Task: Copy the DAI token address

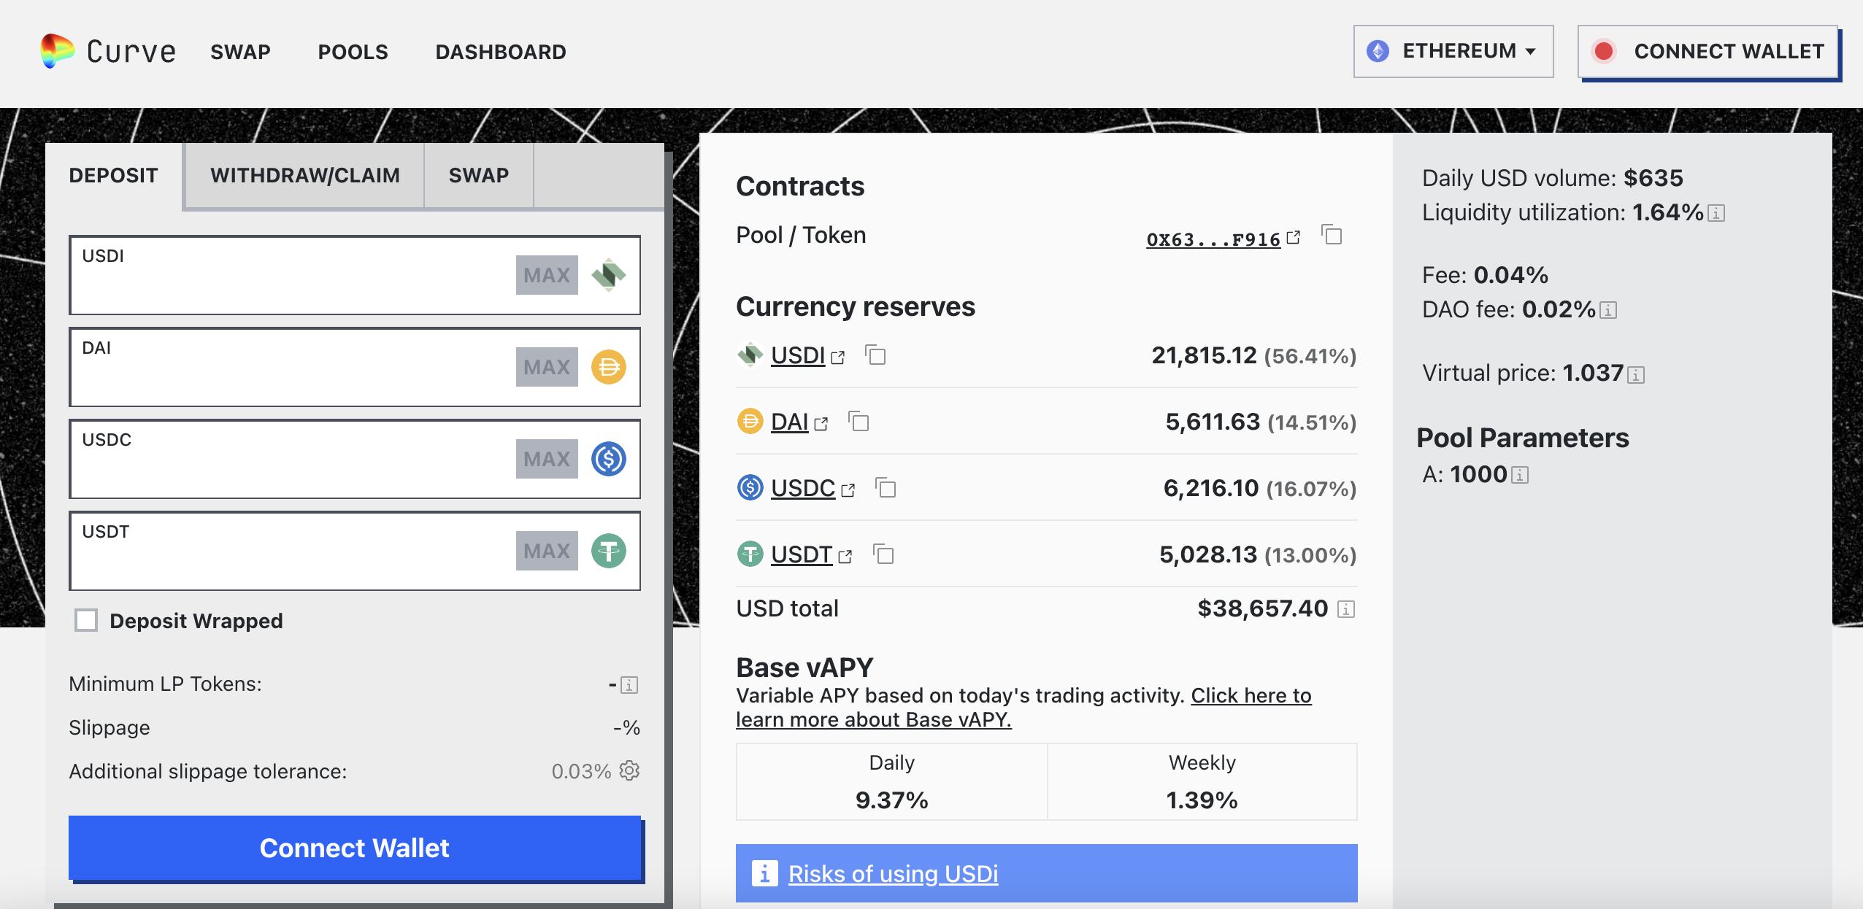Action: coord(858,422)
